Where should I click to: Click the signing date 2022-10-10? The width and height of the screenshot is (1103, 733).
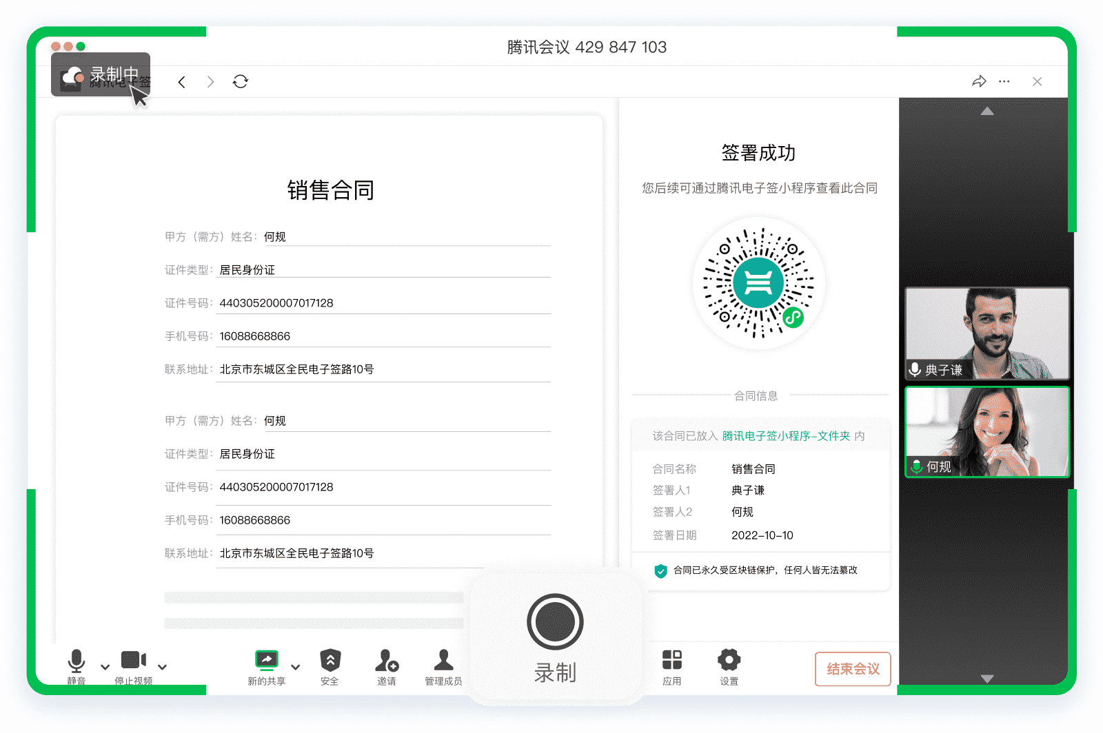[x=762, y=535]
